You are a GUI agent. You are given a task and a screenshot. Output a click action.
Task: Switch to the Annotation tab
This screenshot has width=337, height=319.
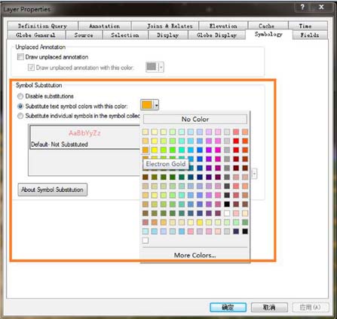(x=105, y=26)
